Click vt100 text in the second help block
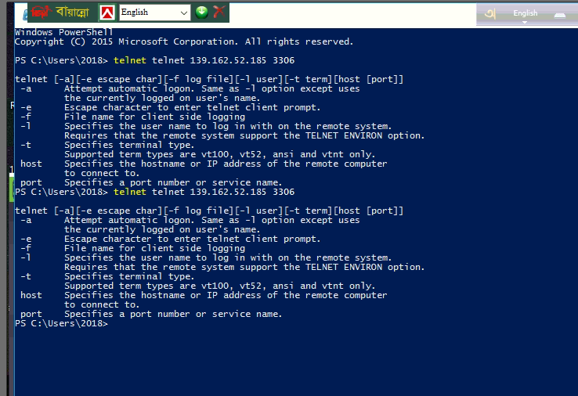Screen dimensions: 578x396 pyautogui.click(x=215, y=286)
